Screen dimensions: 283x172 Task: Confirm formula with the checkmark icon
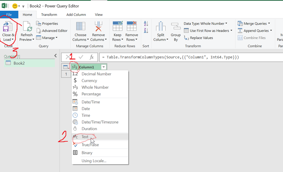pyautogui.click(x=81, y=57)
